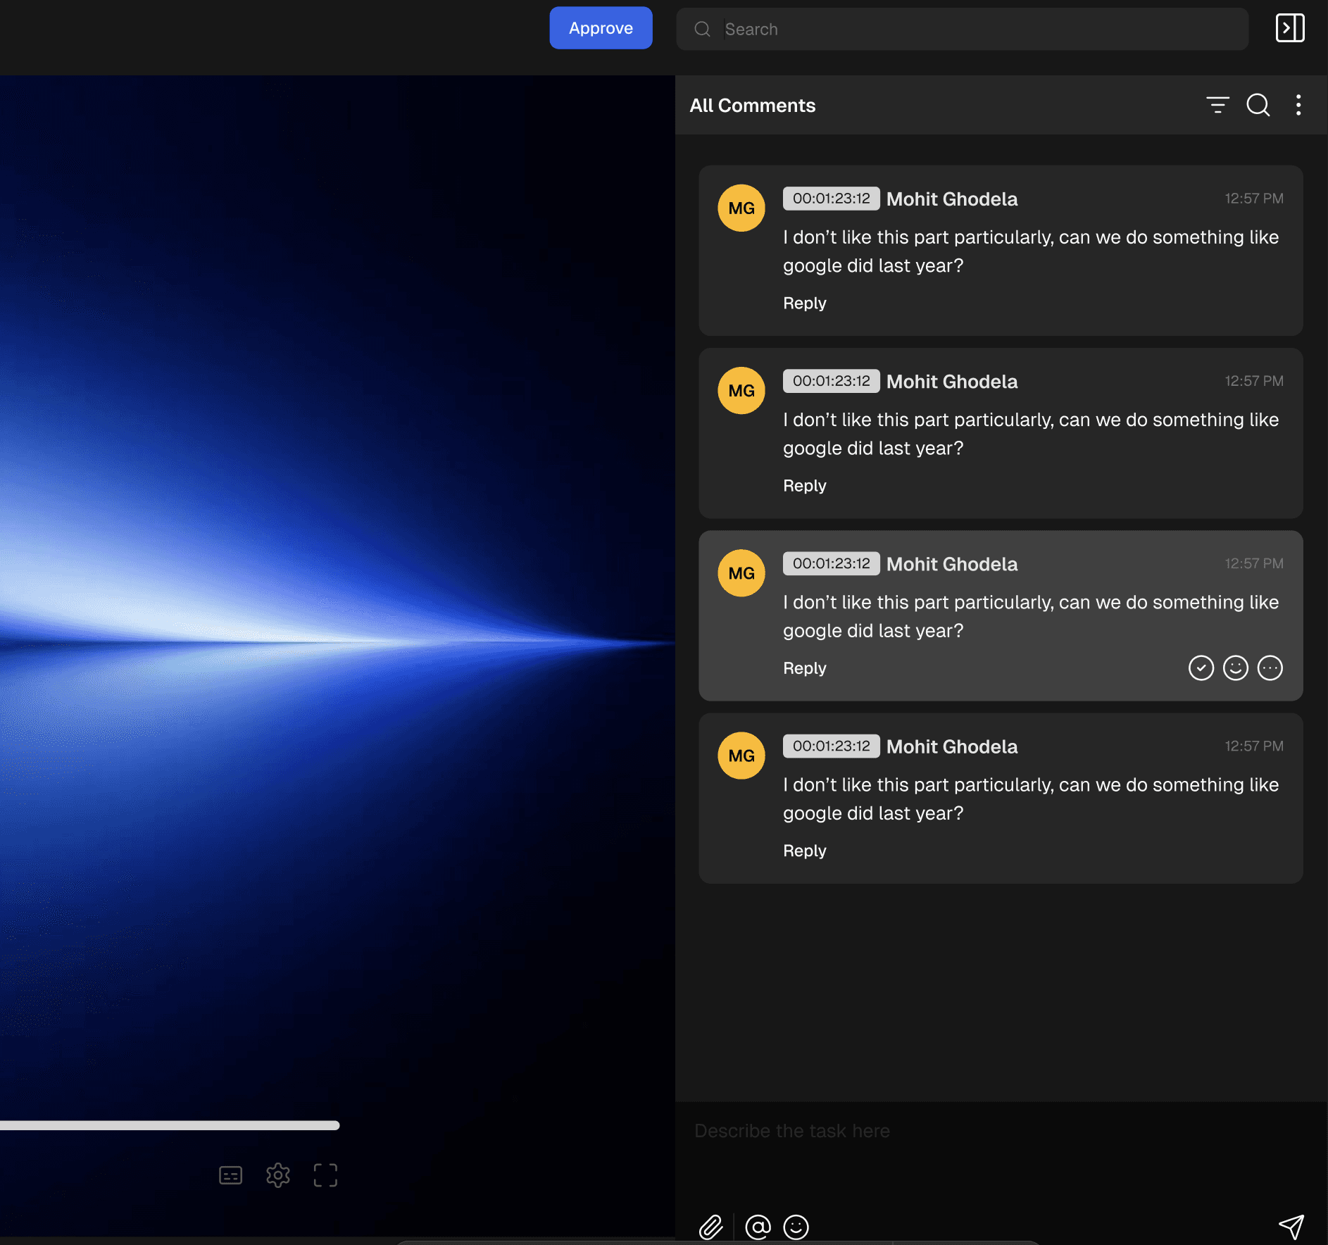The image size is (1328, 1245).
Task: Jump to timestamp 00:01:23:12 on first comment
Action: pos(831,198)
